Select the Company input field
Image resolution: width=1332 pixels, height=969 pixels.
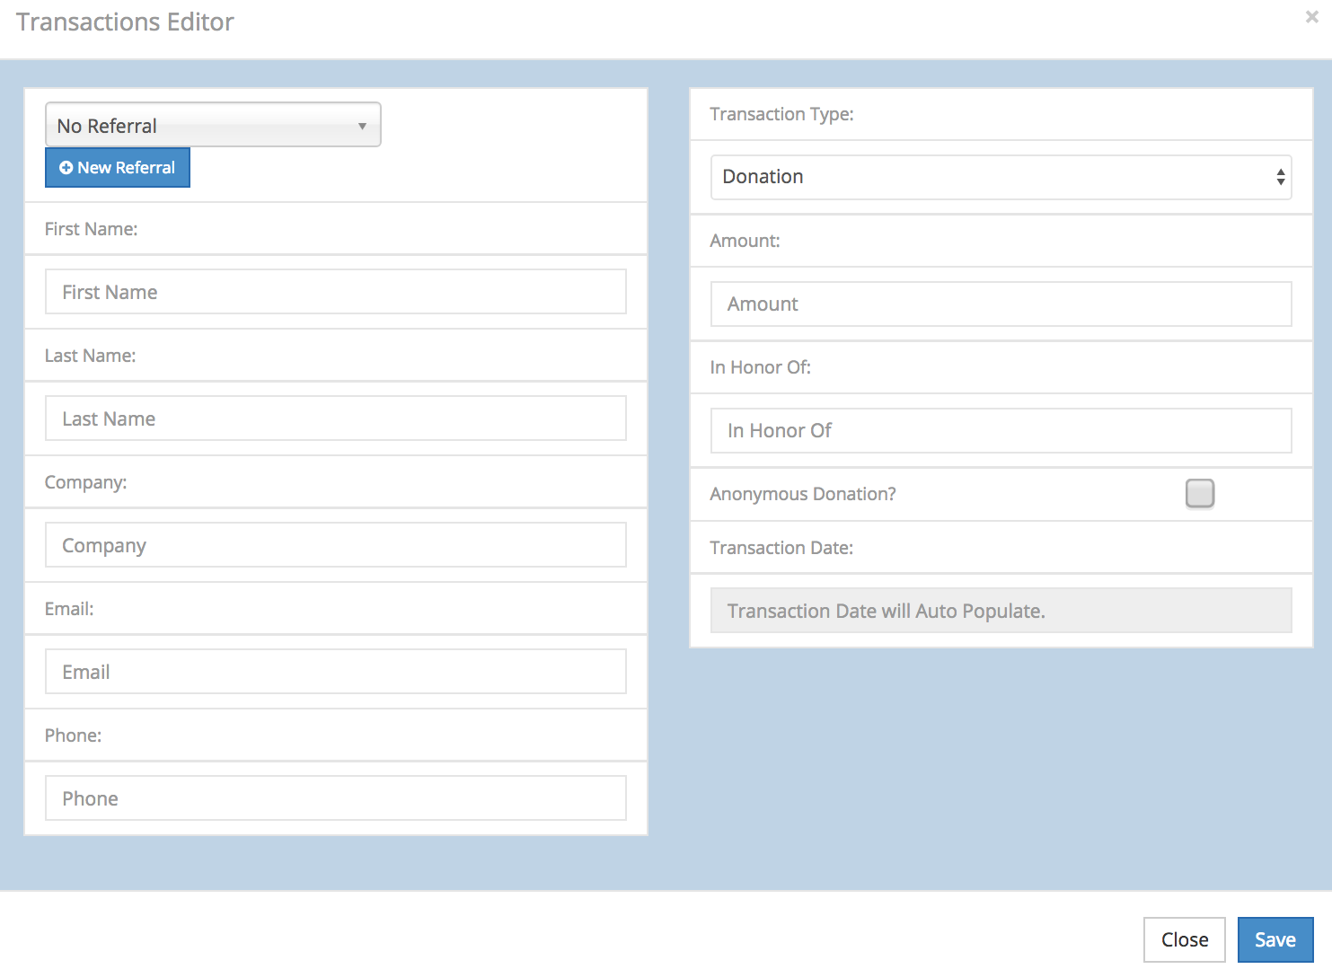click(x=335, y=545)
